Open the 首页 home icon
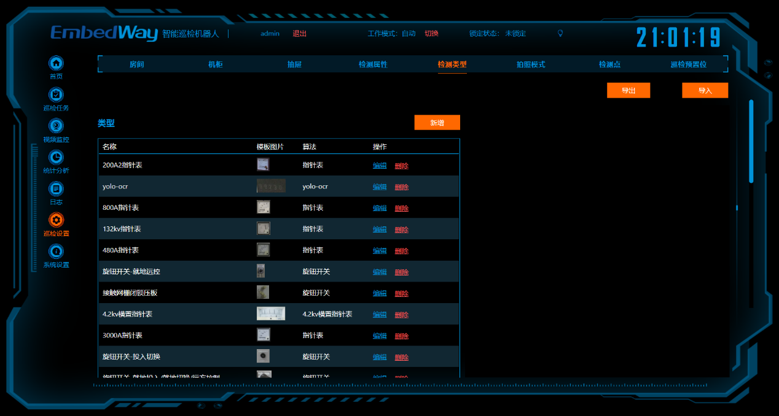The image size is (779, 416). click(56, 63)
